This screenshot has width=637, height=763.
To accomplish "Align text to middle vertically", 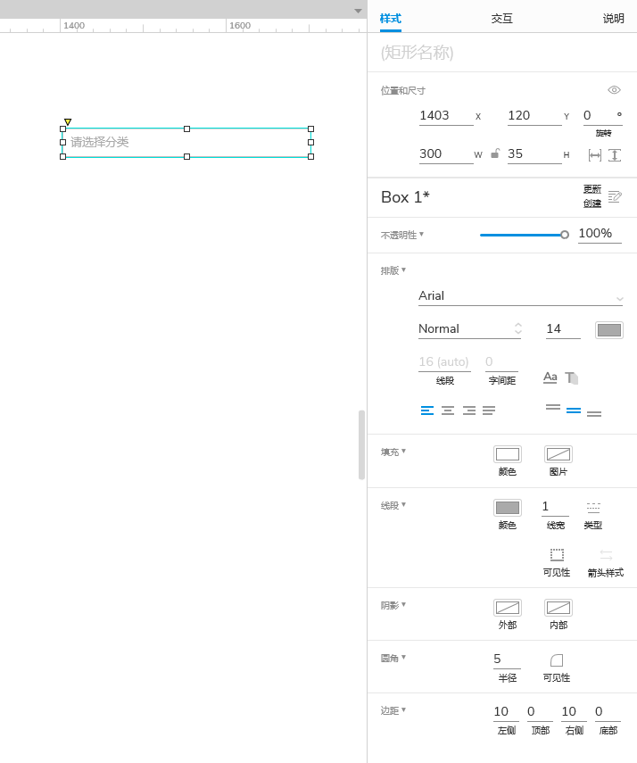I will click(574, 411).
